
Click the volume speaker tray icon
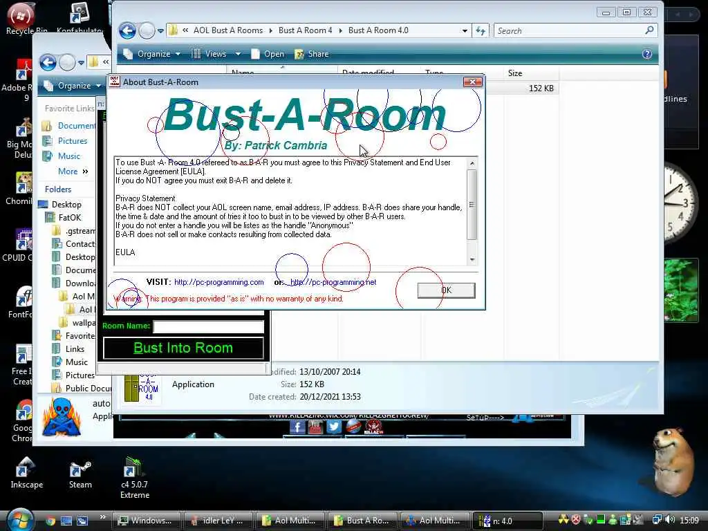coord(670,520)
